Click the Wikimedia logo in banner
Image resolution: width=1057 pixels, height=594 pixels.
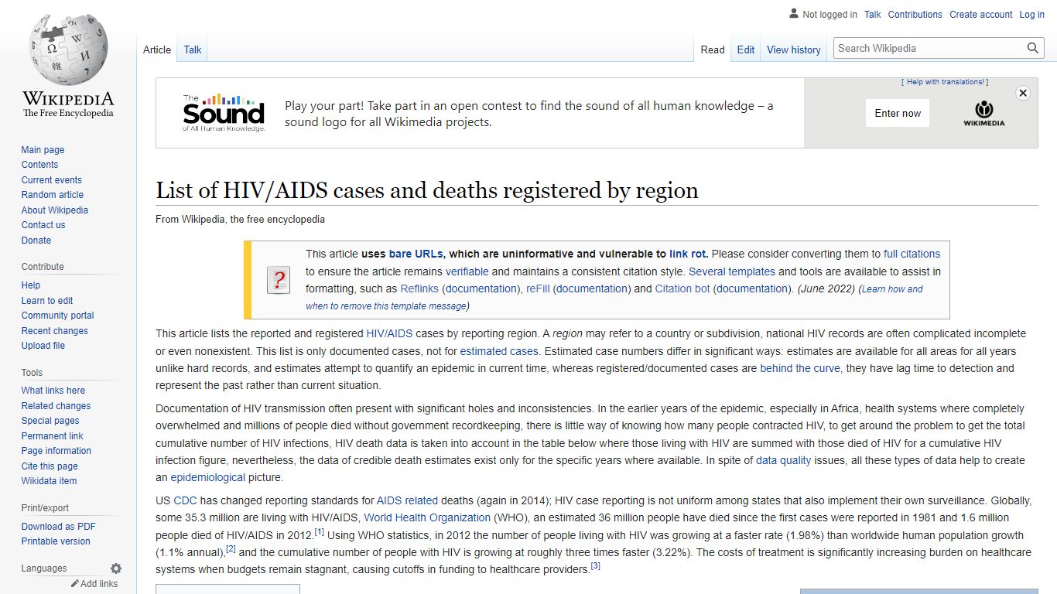(983, 113)
